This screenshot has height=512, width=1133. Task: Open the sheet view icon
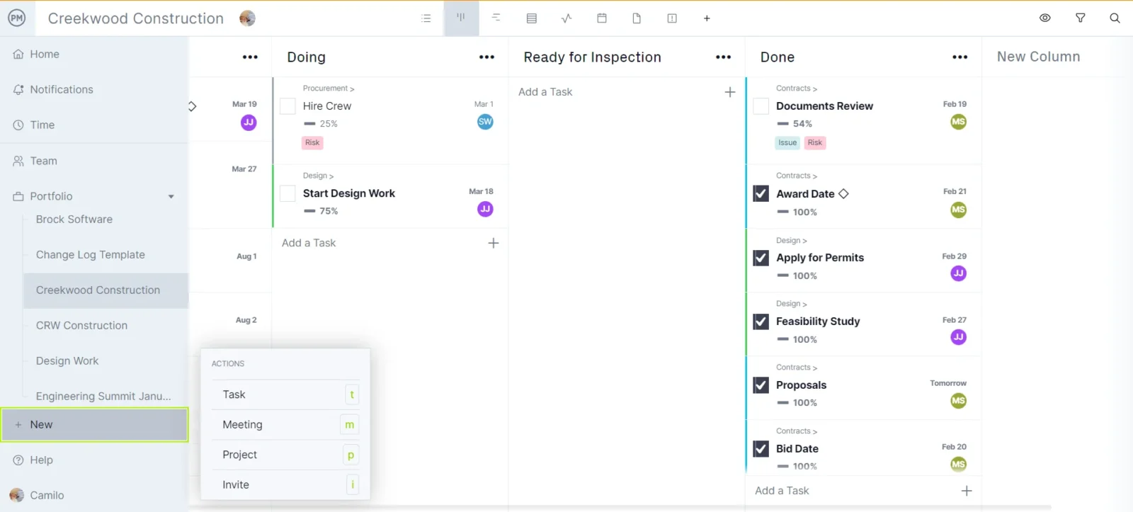(x=532, y=18)
